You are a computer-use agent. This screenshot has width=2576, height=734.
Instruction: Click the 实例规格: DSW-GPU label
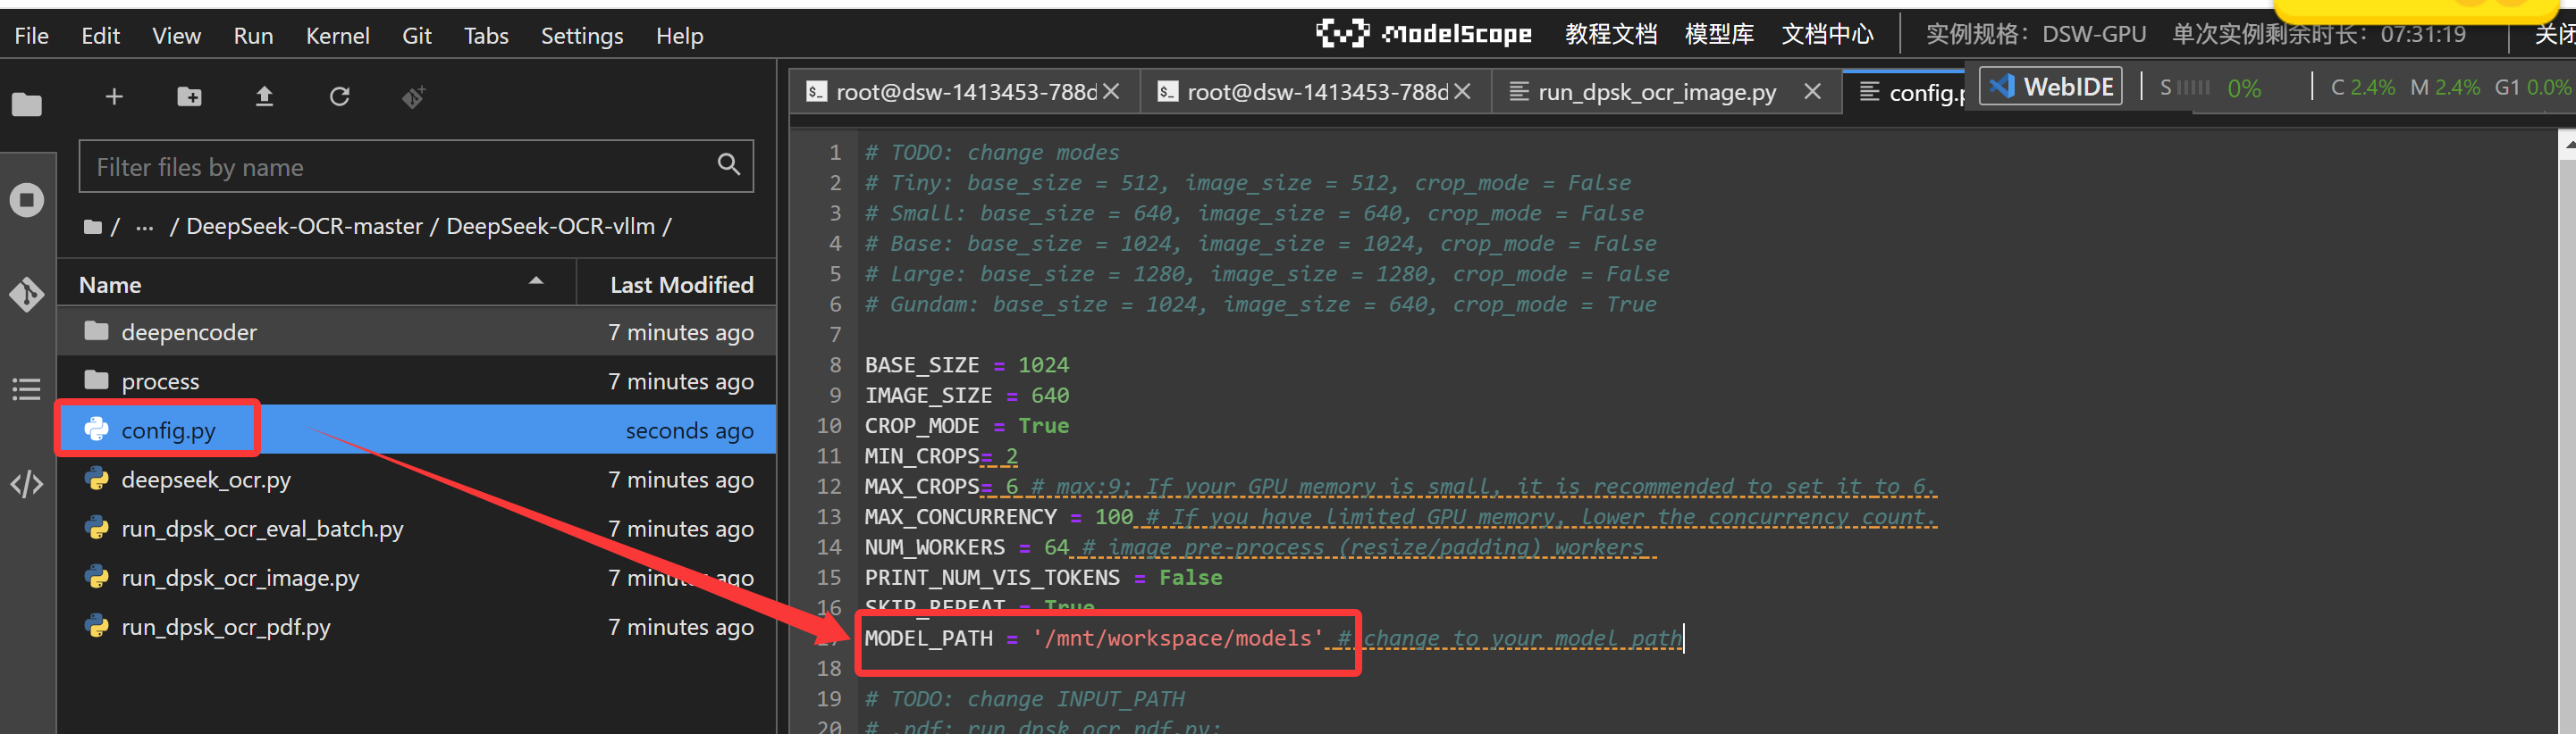[2035, 34]
